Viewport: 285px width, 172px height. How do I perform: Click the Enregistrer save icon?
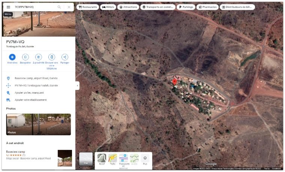point(25,57)
